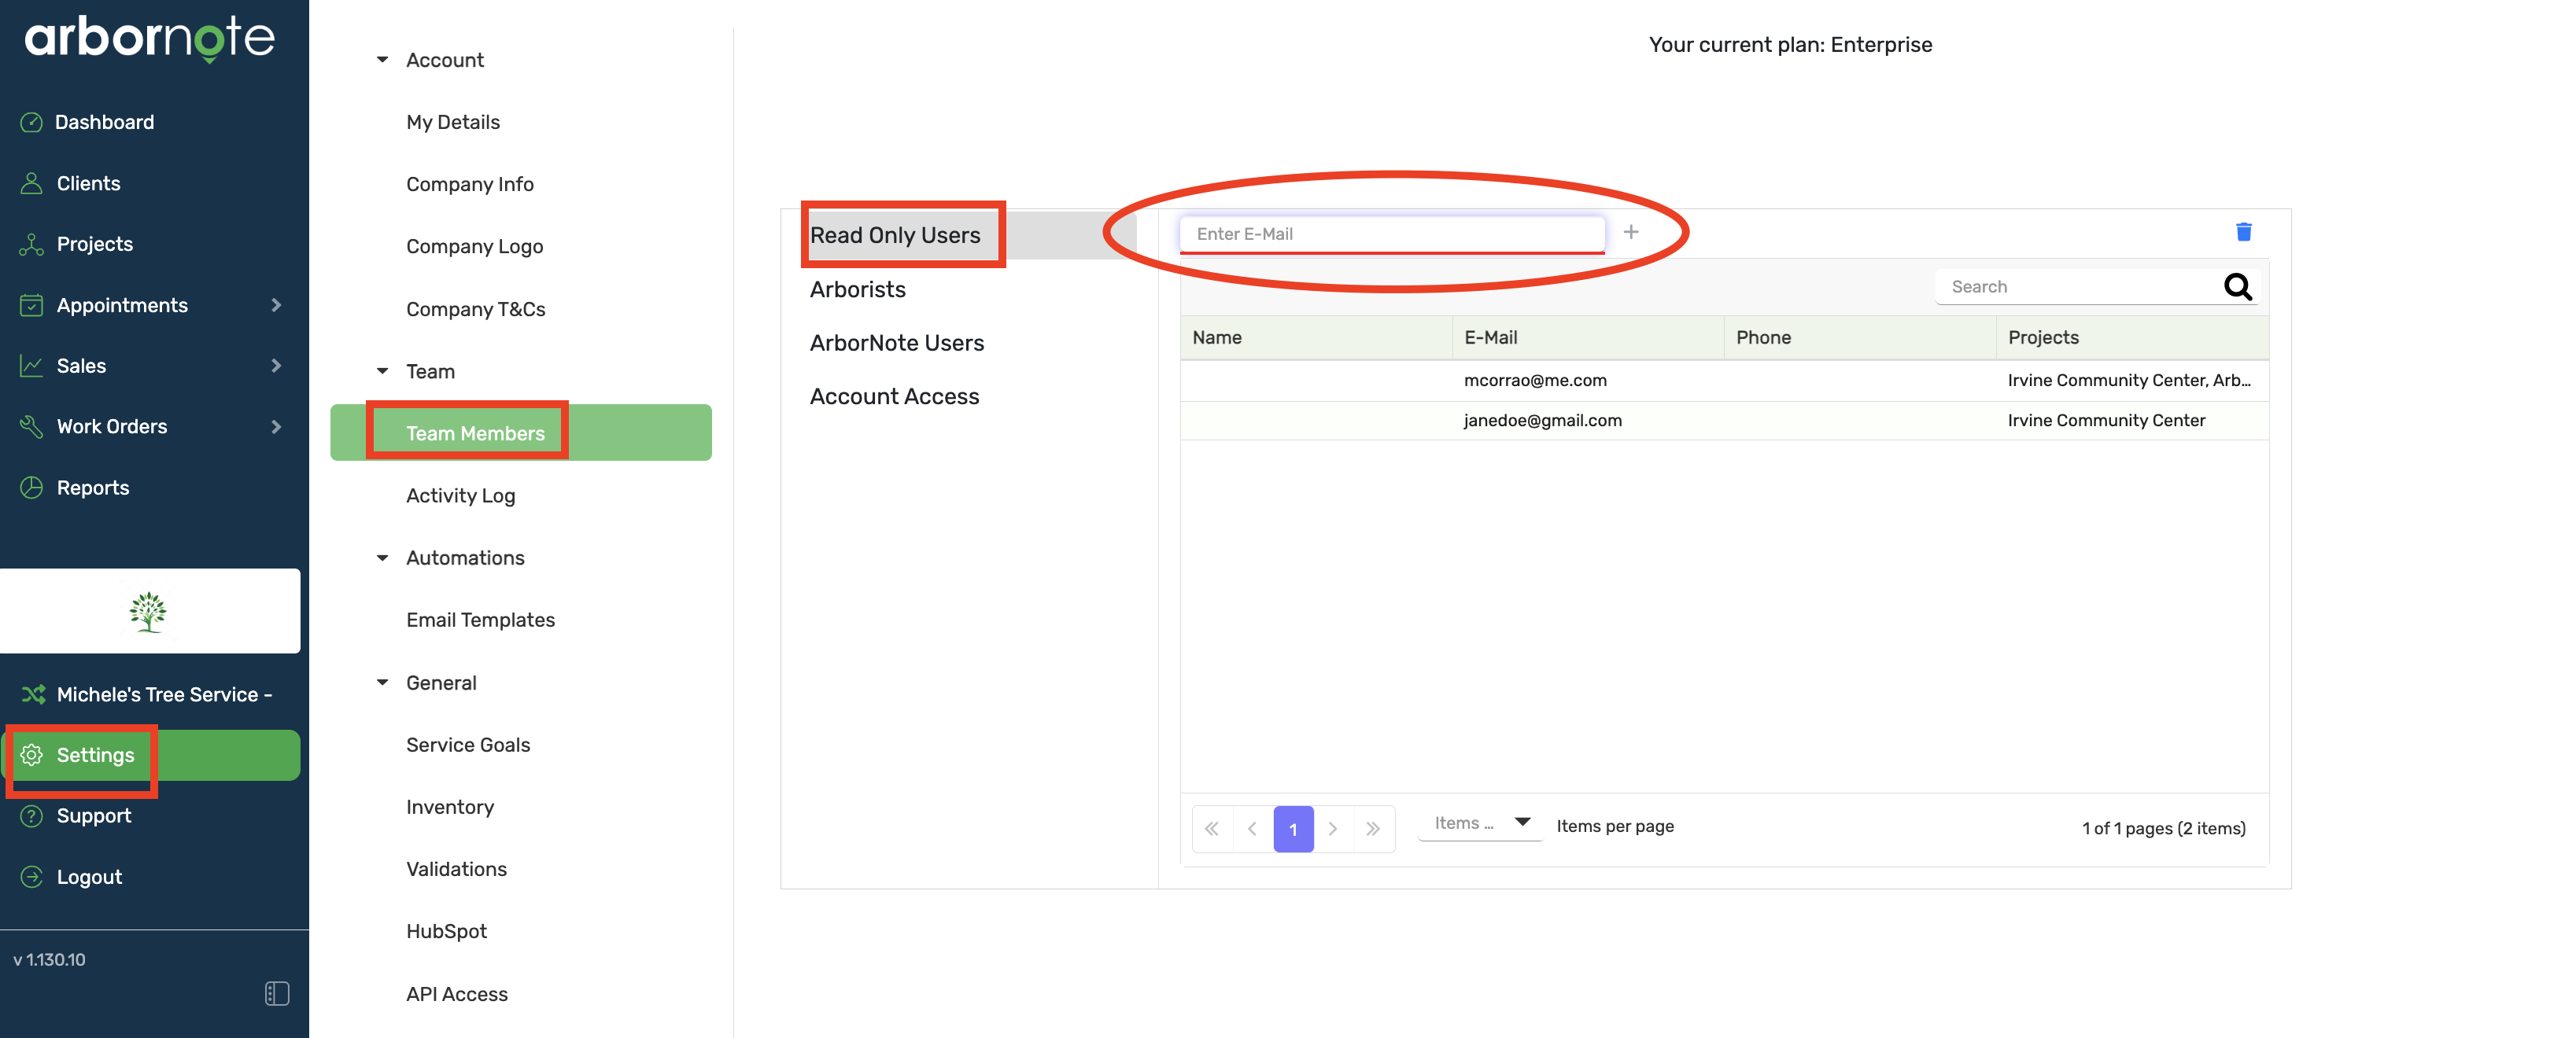The height and width of the screenshot is (1038, 2576).
Task: Select page 1 pagination button
Action: point(1292,828)
